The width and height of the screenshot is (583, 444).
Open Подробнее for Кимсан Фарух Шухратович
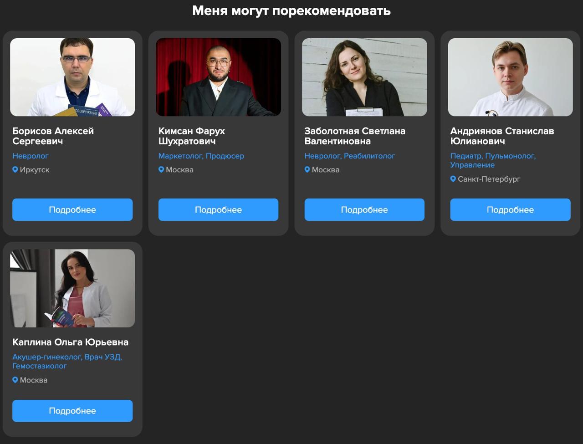(218, 209)
